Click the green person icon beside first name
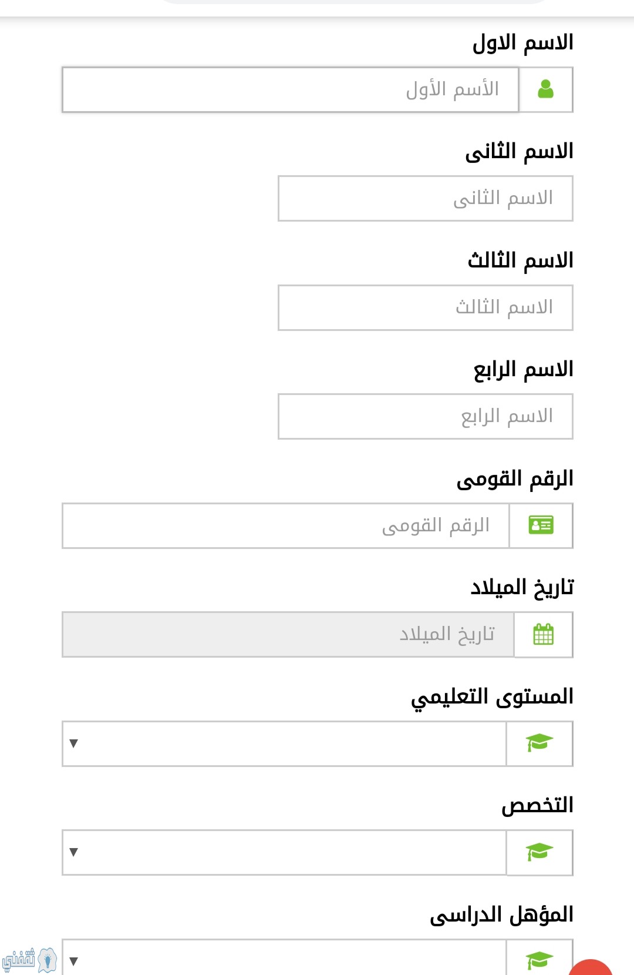 click(x=546, y=89)
